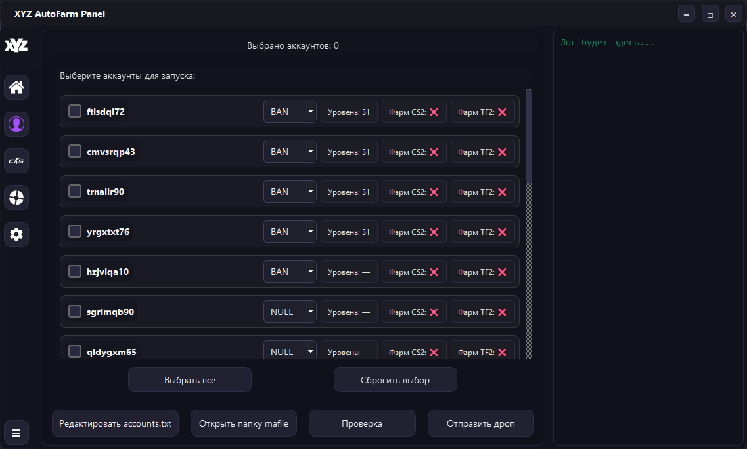This screenshot has width=747, height=449.
Task: Click the TF2 farm red X for trnalir90
Action: [x=502, y=192]
